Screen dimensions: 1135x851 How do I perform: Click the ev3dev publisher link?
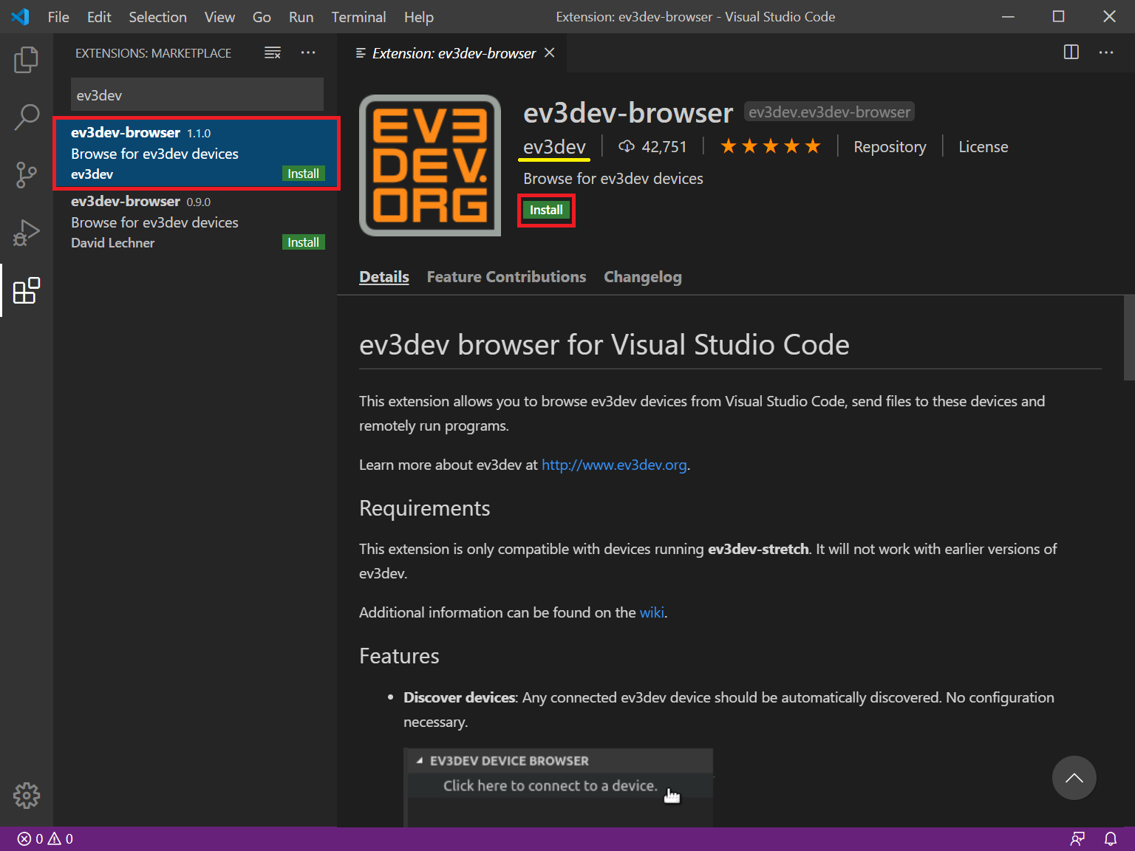[554, 147]
